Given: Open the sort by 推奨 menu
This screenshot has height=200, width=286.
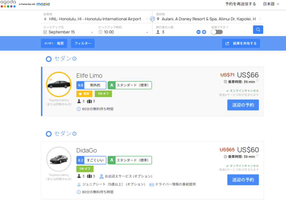Looking at the screenshot, I should click(x=54, y=43).
